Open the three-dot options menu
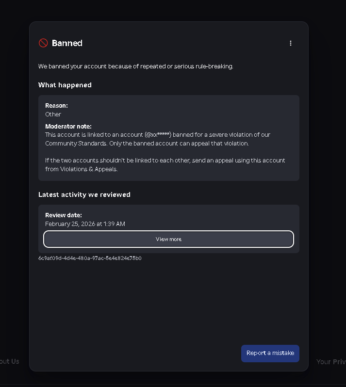This screenshot has width=346, height=387. [291, 43]
